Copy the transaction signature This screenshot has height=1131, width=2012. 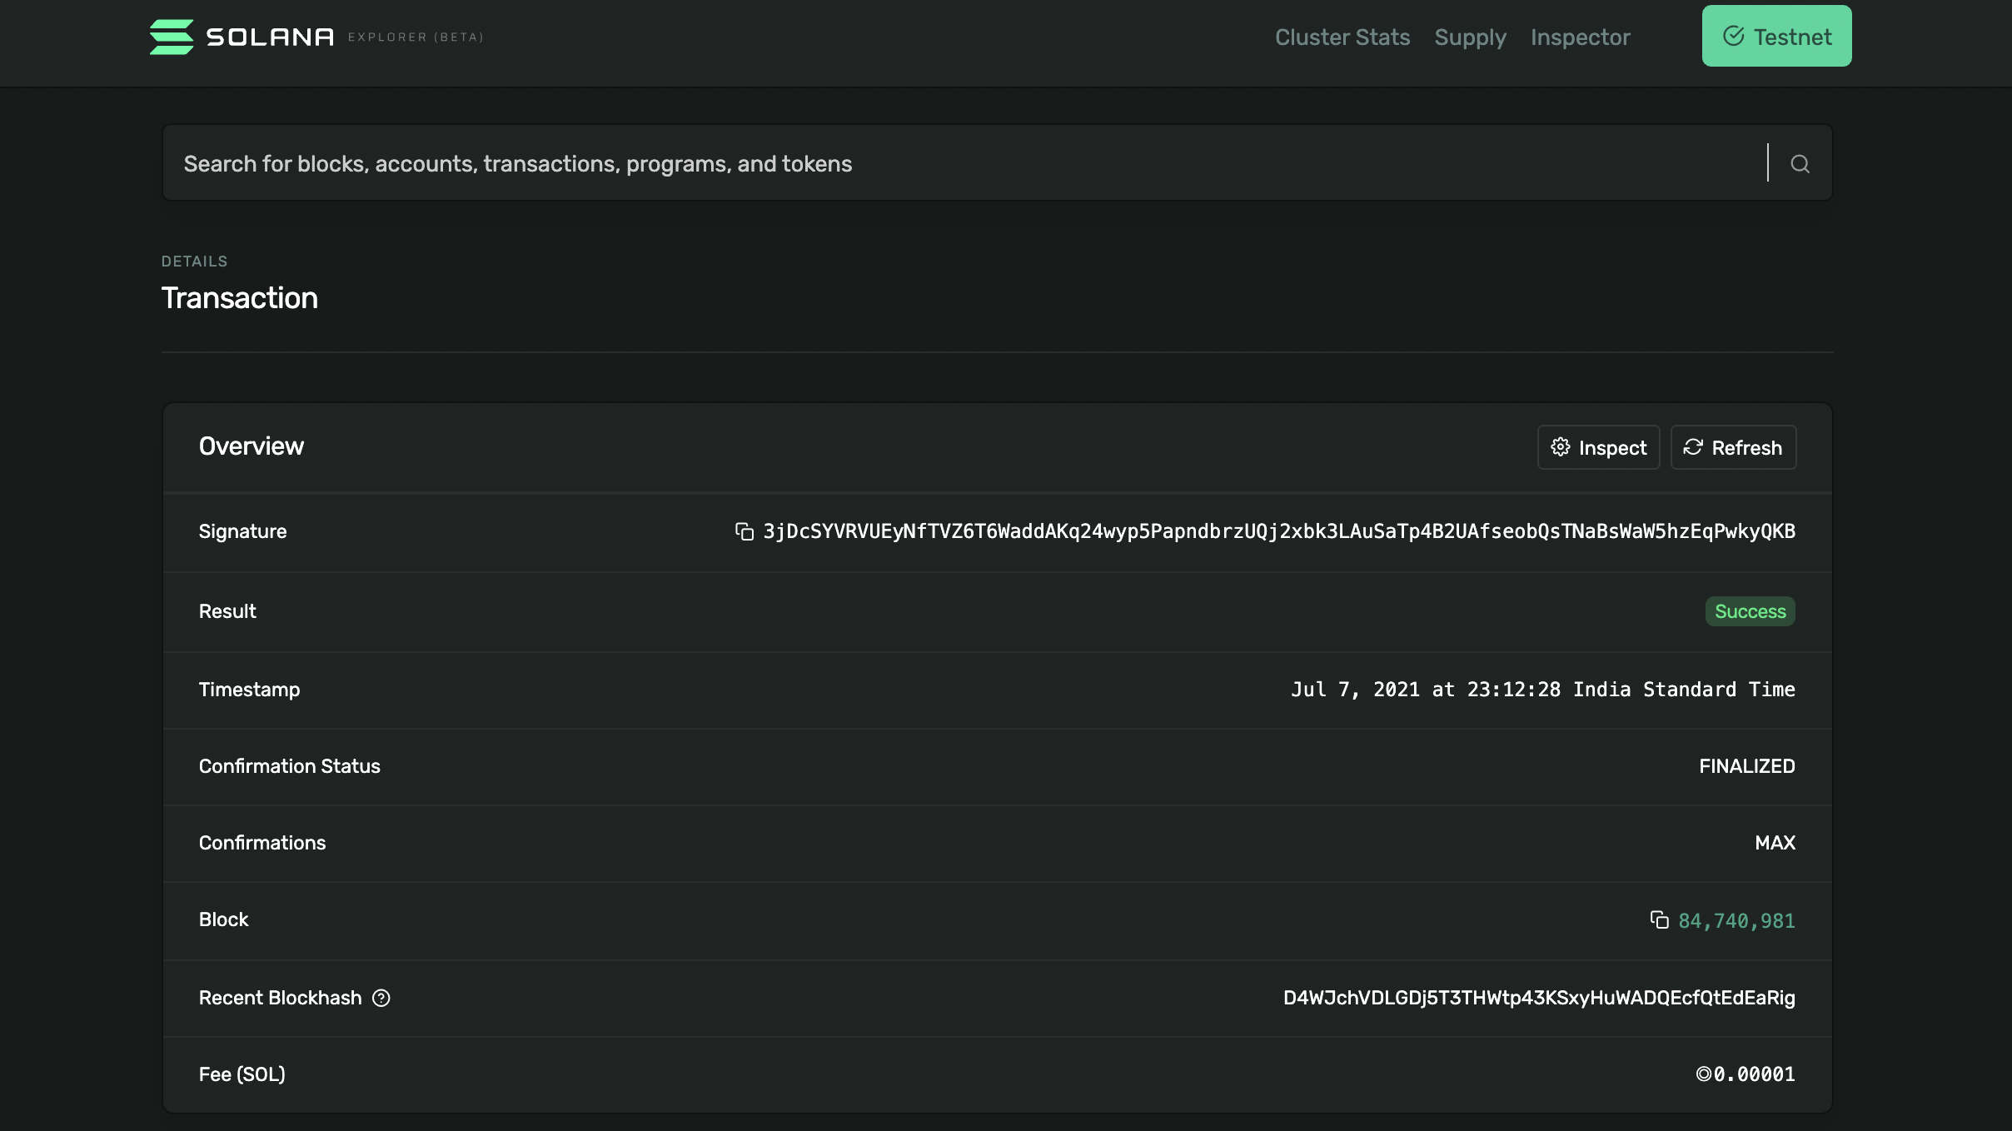[x=744, y=531]
